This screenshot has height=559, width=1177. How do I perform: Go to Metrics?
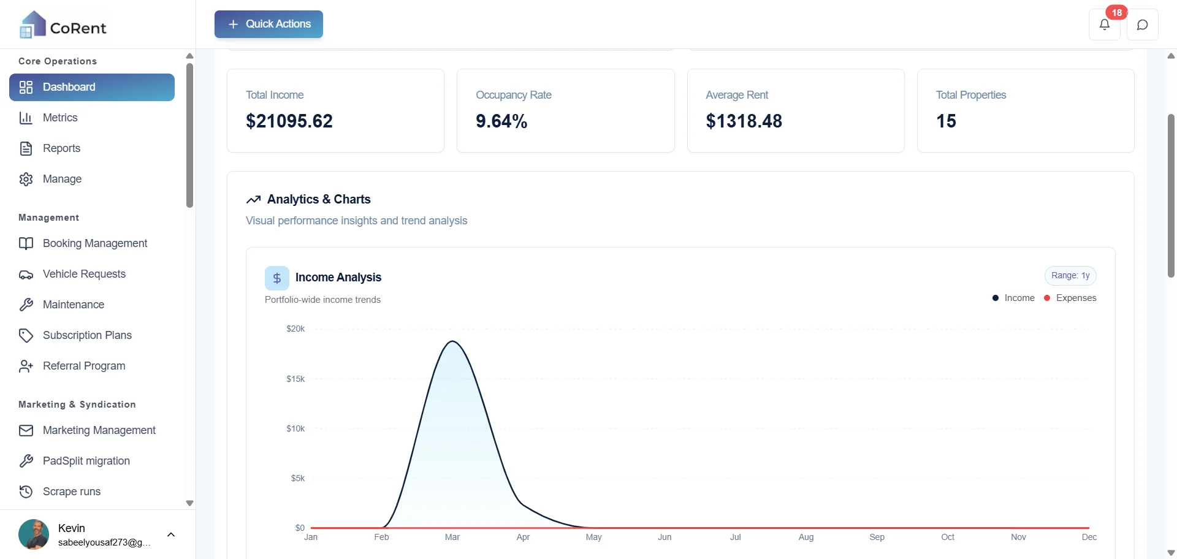[x=92, y=118]
